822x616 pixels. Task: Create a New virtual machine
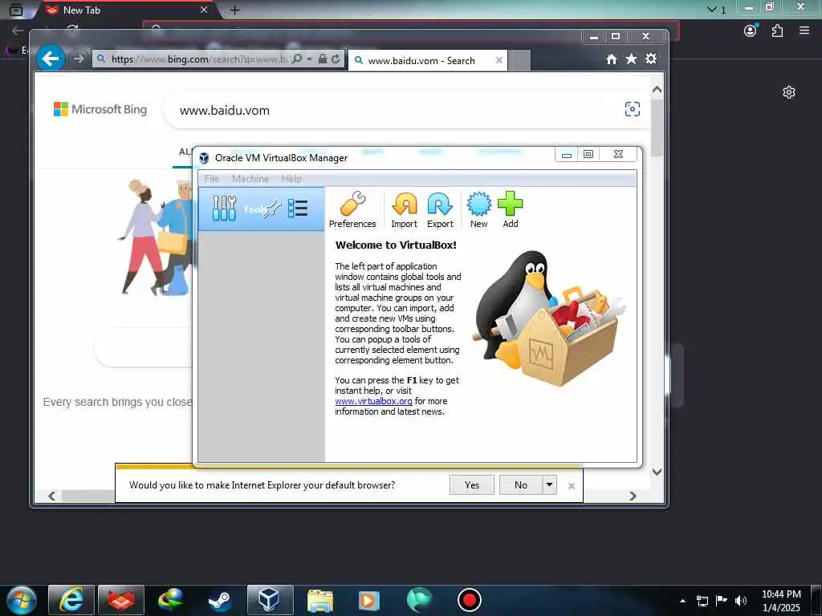478,210
